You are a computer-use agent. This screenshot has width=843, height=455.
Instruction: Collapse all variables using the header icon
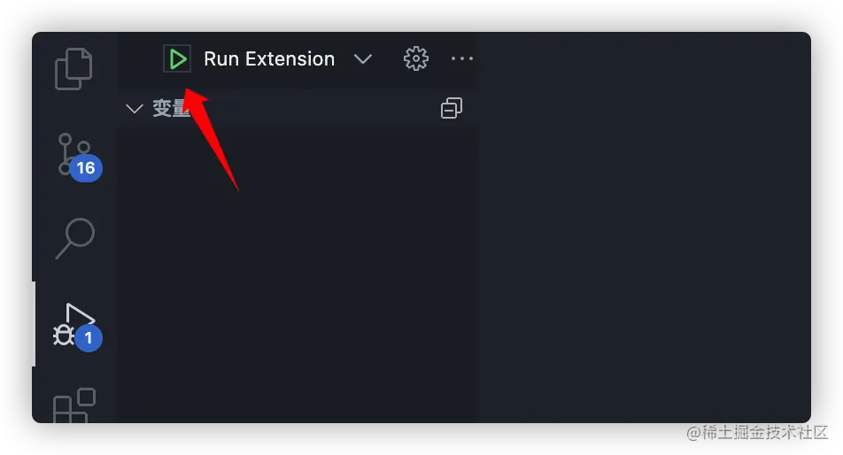tap(452, 109)
